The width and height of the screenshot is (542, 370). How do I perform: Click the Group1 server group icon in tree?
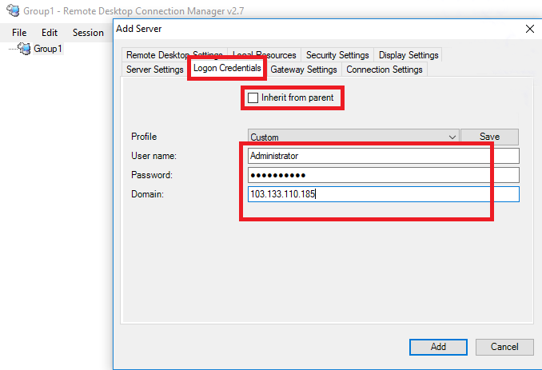(24, 49)
